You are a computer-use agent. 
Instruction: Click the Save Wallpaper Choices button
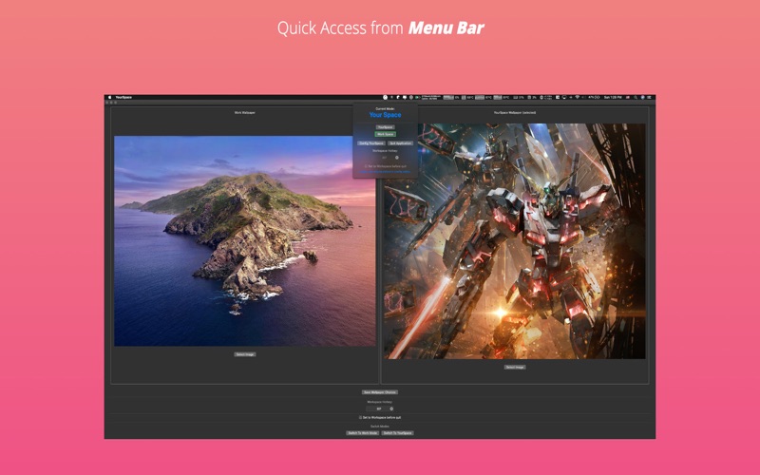(x=380, y=392)
